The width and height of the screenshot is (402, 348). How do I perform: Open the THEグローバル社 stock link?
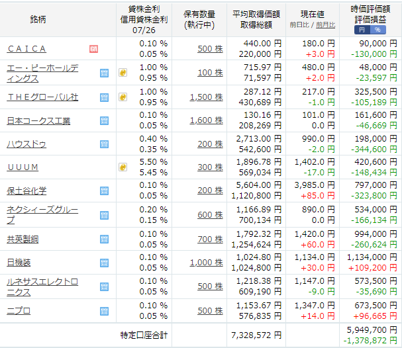[x=42, y=97]
